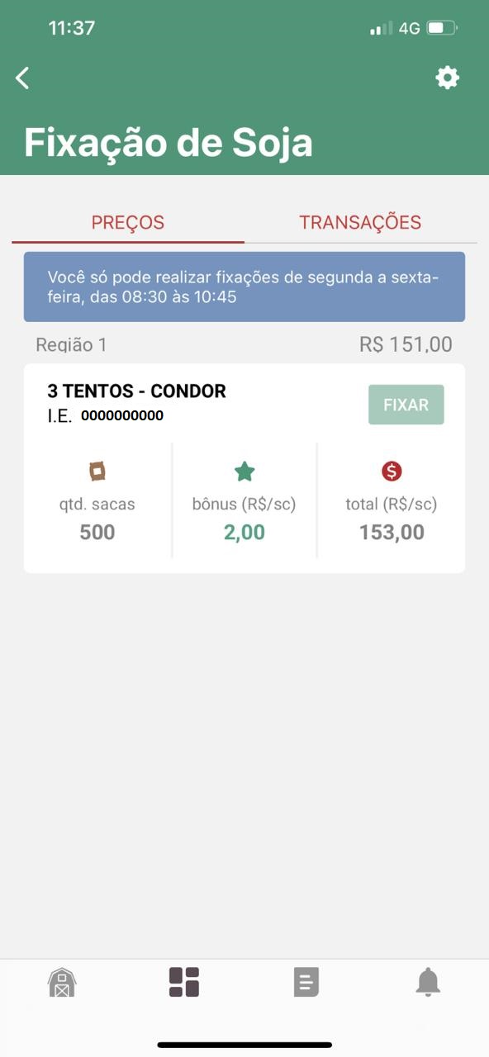489x1057 pixels.
Task: Tap the blue fixation hours notice
Action: 244,287
